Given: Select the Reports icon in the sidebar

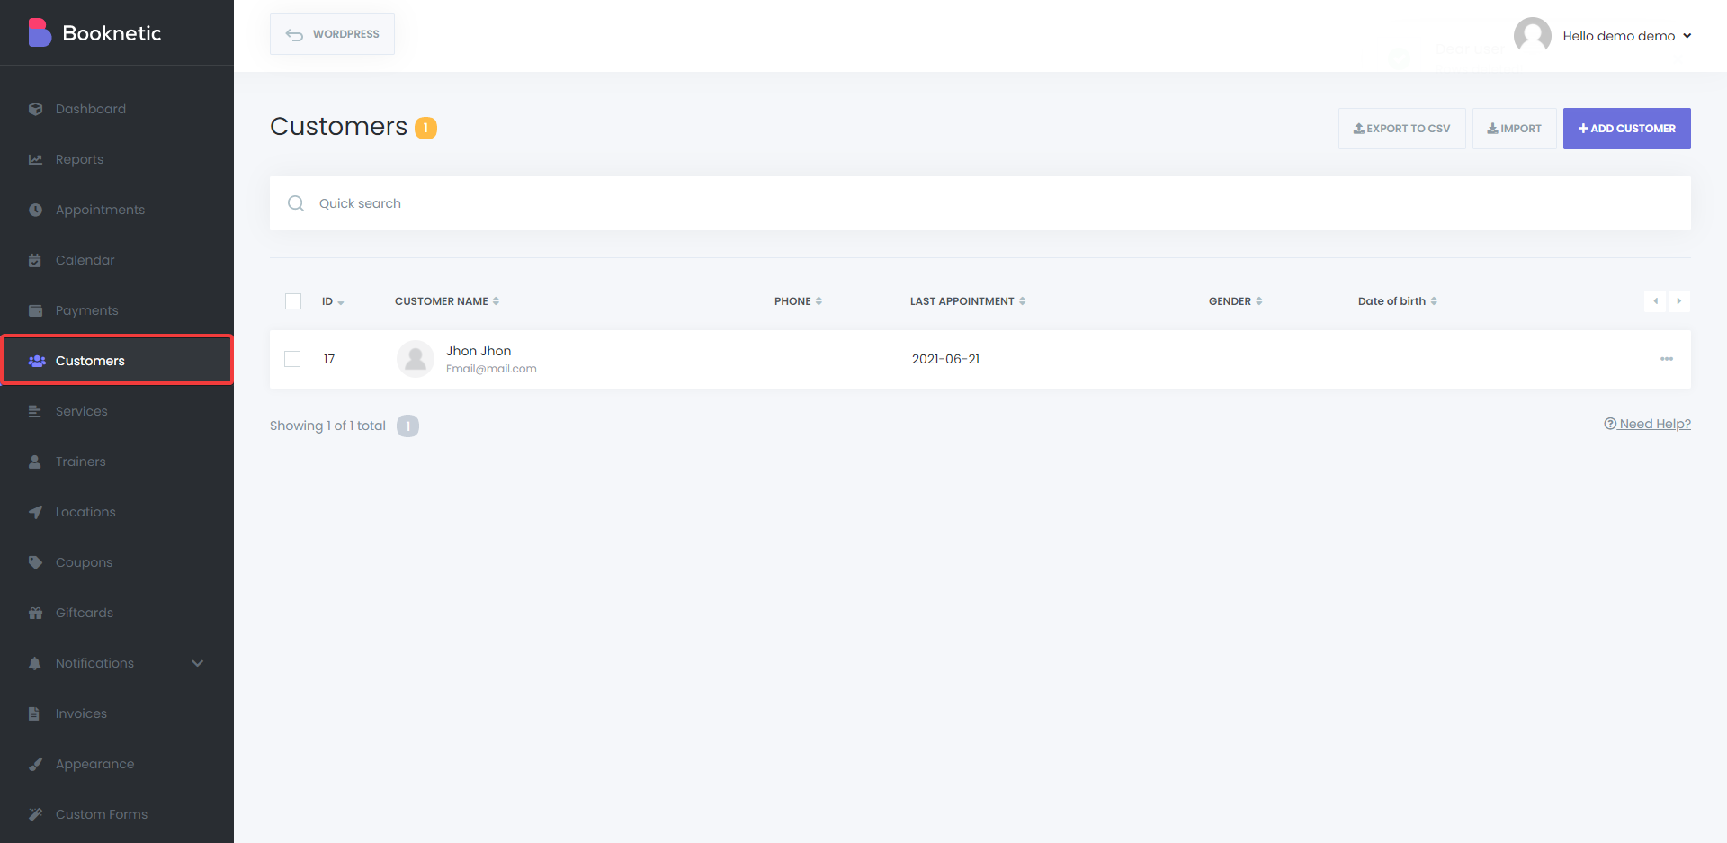Looking at the screenshot, I should tap(35, 159).
